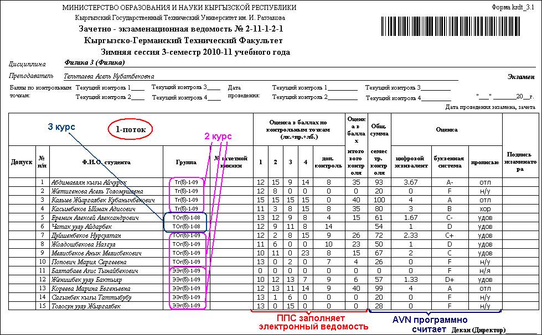
Task: Click the "буквенная система" column header
Action: coord(449,163)
